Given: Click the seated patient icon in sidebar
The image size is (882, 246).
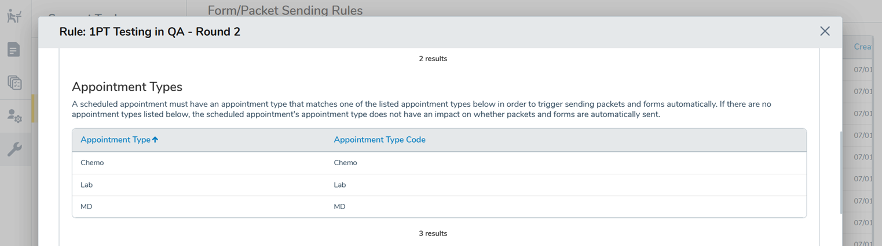Looking at the screenshot, I should [x=14, y=16].
